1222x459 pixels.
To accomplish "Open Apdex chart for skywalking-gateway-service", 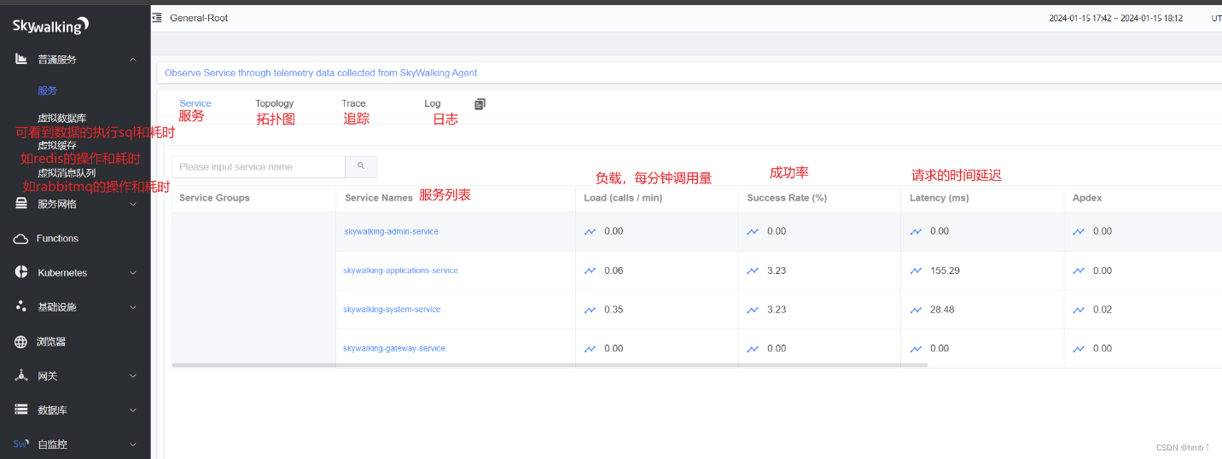I will [1079, 348].
